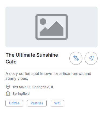Click the sun circle in placeholder image
The height and width of the screenshot is (113, 103).
tap(43, 22)
